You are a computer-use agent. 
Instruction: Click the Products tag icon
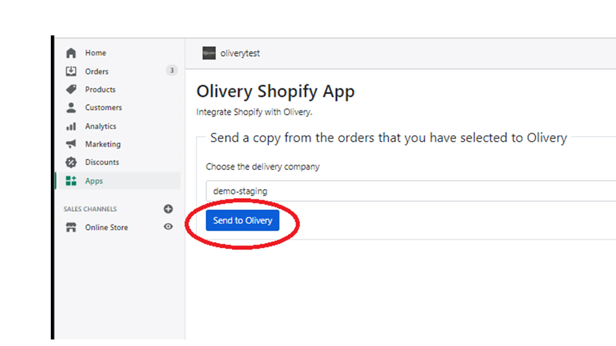coord(71,89)
